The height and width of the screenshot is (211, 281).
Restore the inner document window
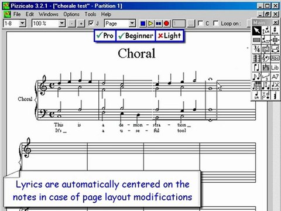(268, 14)
